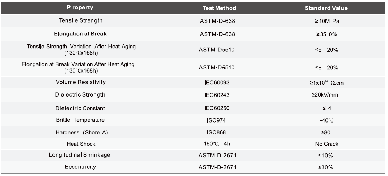The width and height of the screenshot is (388, 176).
Task: Click the Heat Shock property cell
Action: [81, 144]
